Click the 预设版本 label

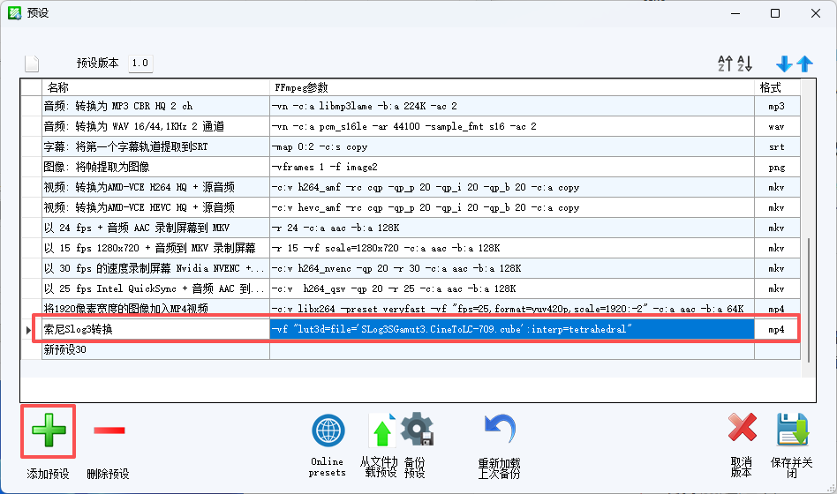point(98,63)
